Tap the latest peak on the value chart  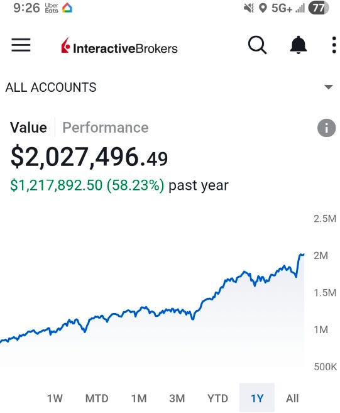302,254
